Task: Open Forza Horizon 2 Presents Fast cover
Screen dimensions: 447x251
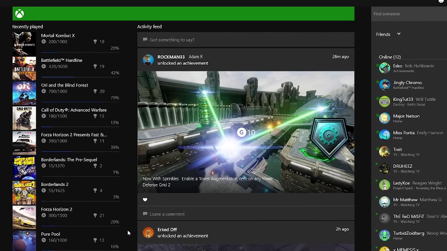Action: tap(24, 143)
